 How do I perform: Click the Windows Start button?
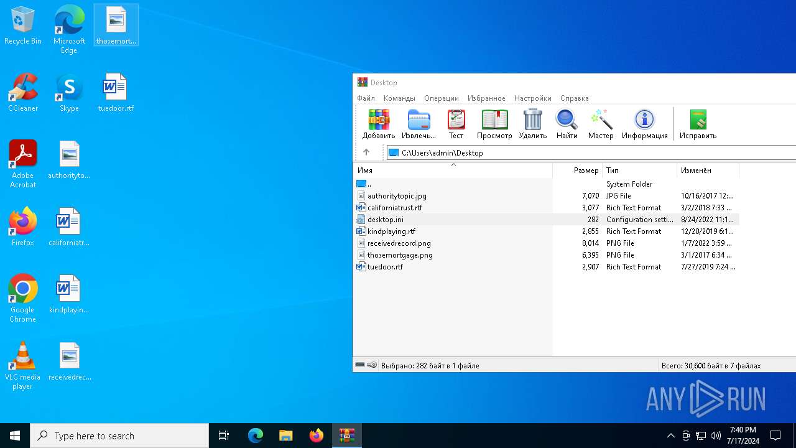15,436
